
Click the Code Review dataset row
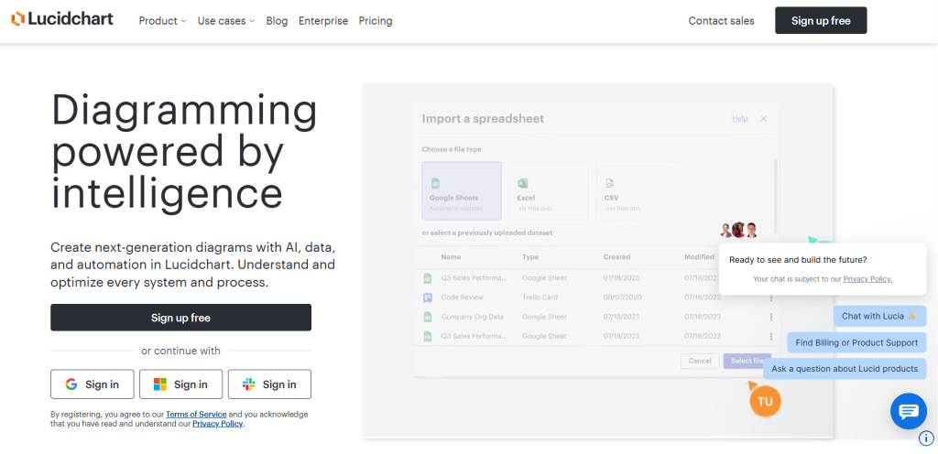click(597, 297)
